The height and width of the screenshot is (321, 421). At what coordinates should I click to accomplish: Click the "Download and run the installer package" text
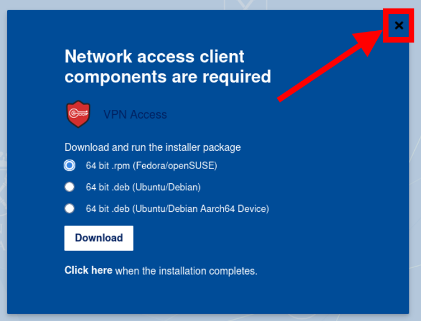point(152,147)
